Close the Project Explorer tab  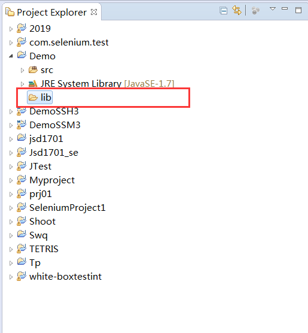point(94,12)
